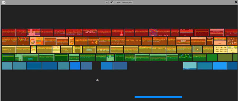Select the first green-bordered thumbnail
The image size is (238, 101).
(8, 57)
